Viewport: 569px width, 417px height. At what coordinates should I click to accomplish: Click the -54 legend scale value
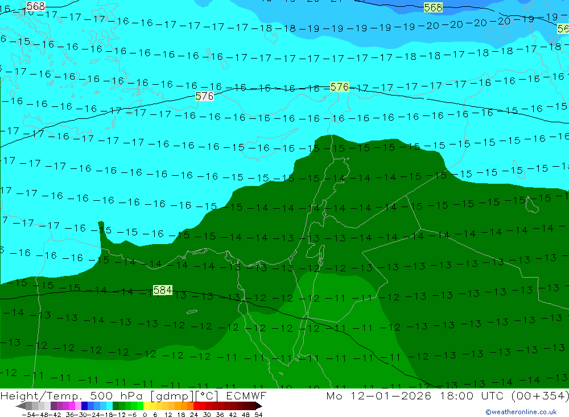pyautogui.click(x=28, y=415)
